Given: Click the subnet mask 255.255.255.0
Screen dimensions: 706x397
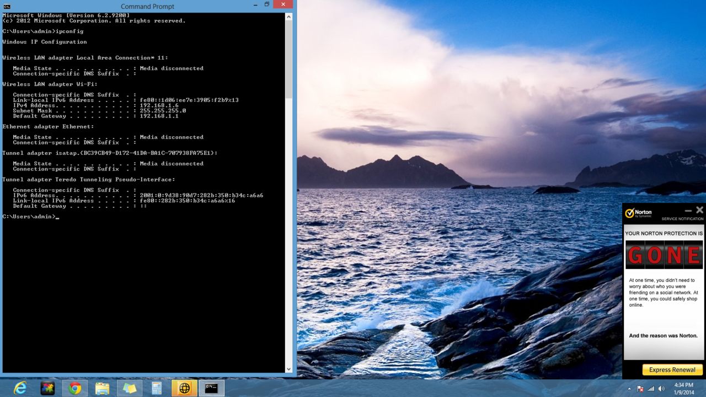Looking at the screenshot, I should pyautogui.click(x=163, y=111).
